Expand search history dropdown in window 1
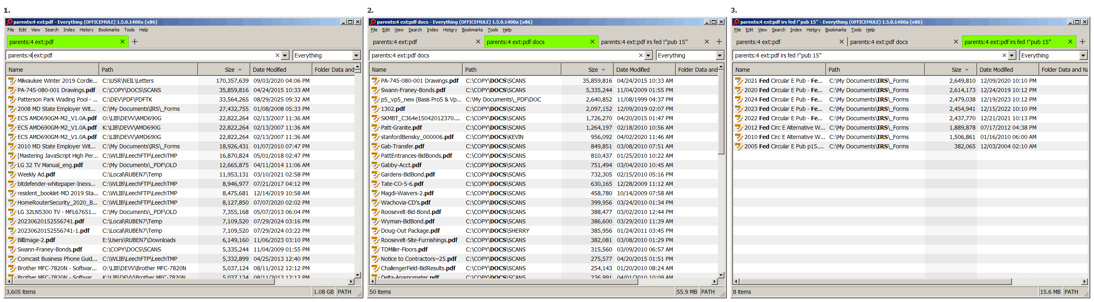Screen dimensions: 1094x302 pos(285,55)
